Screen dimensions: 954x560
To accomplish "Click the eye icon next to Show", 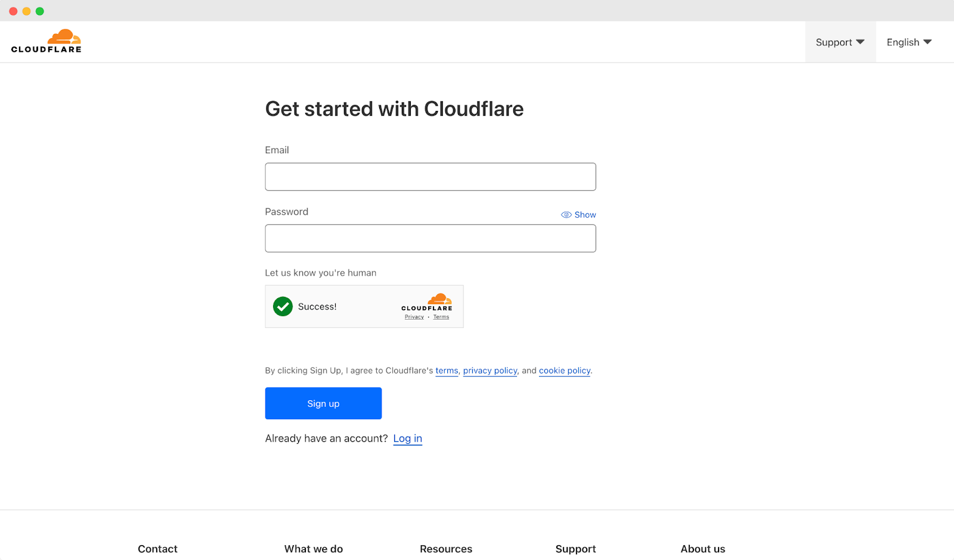I will [565, 214].
